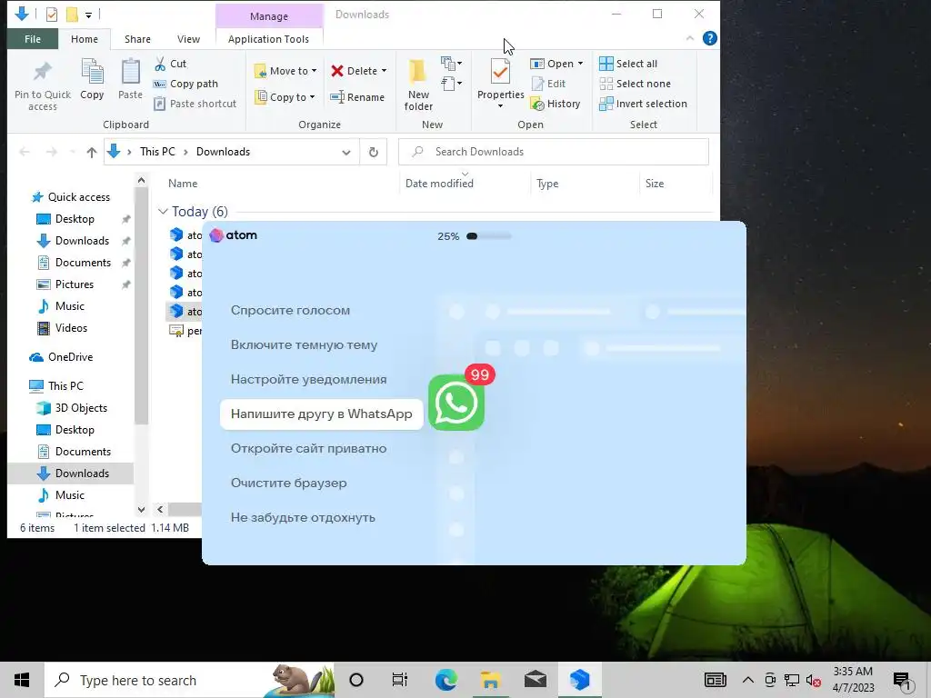This screenshot has width=931, height=698.
Task: Open file Properties from ribbon
Action: [501, 83]
